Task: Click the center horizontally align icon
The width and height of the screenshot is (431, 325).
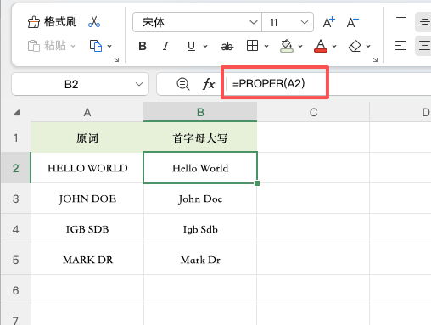Action: point(423,46)
